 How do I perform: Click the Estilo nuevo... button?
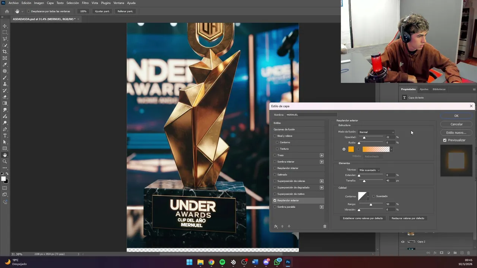click(456, 133)
